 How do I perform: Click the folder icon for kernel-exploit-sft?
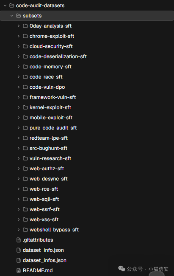pos(25,107)
